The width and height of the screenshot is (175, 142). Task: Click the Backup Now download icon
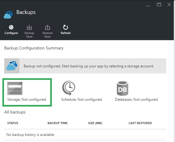[29, 27]
